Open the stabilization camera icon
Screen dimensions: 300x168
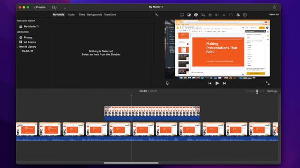point(210,14)
